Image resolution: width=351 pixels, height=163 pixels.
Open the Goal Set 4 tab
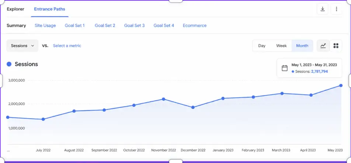point(164,25)
